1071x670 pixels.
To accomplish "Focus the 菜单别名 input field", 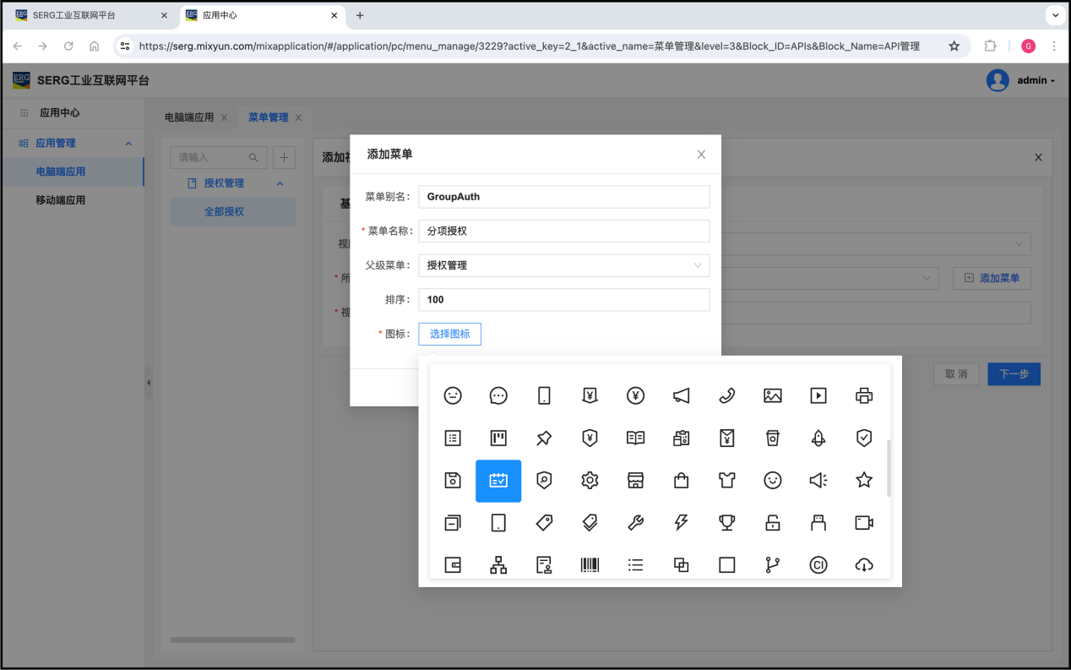I will [x=563, y=197].
